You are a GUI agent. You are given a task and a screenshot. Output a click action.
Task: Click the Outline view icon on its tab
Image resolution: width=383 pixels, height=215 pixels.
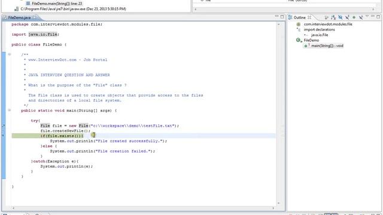click(290, 17)
